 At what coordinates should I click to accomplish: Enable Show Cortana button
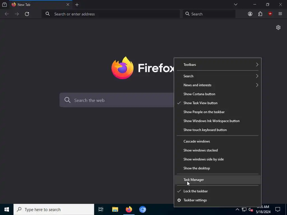(x=217, y=94)
